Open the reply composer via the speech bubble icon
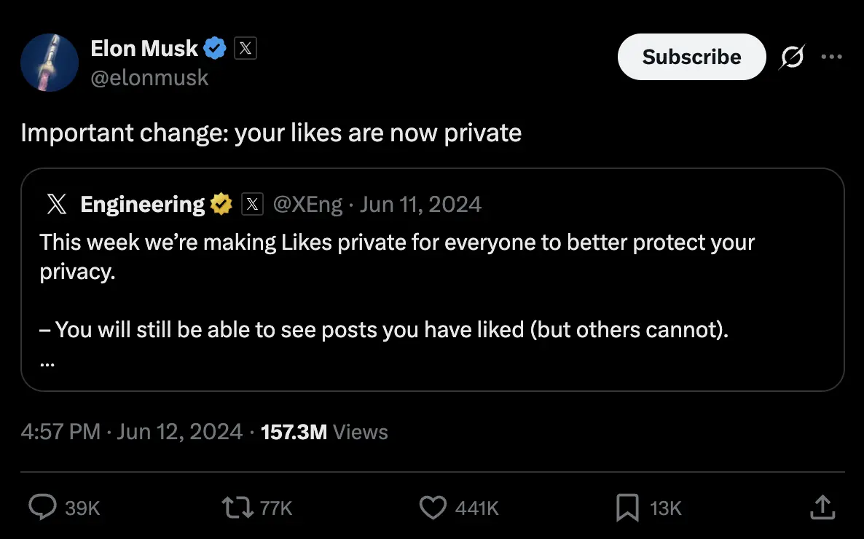 pos(44,508)
